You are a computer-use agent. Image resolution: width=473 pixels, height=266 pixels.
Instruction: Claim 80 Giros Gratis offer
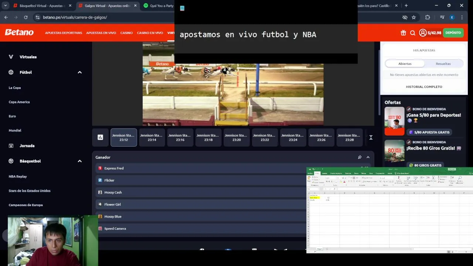click(x=425, y=165)
